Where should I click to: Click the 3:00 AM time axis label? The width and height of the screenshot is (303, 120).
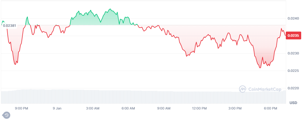[93, 109]
